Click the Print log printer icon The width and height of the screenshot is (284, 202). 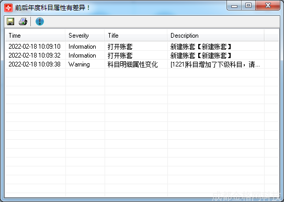pyautogui.click(x=23, y=21)
